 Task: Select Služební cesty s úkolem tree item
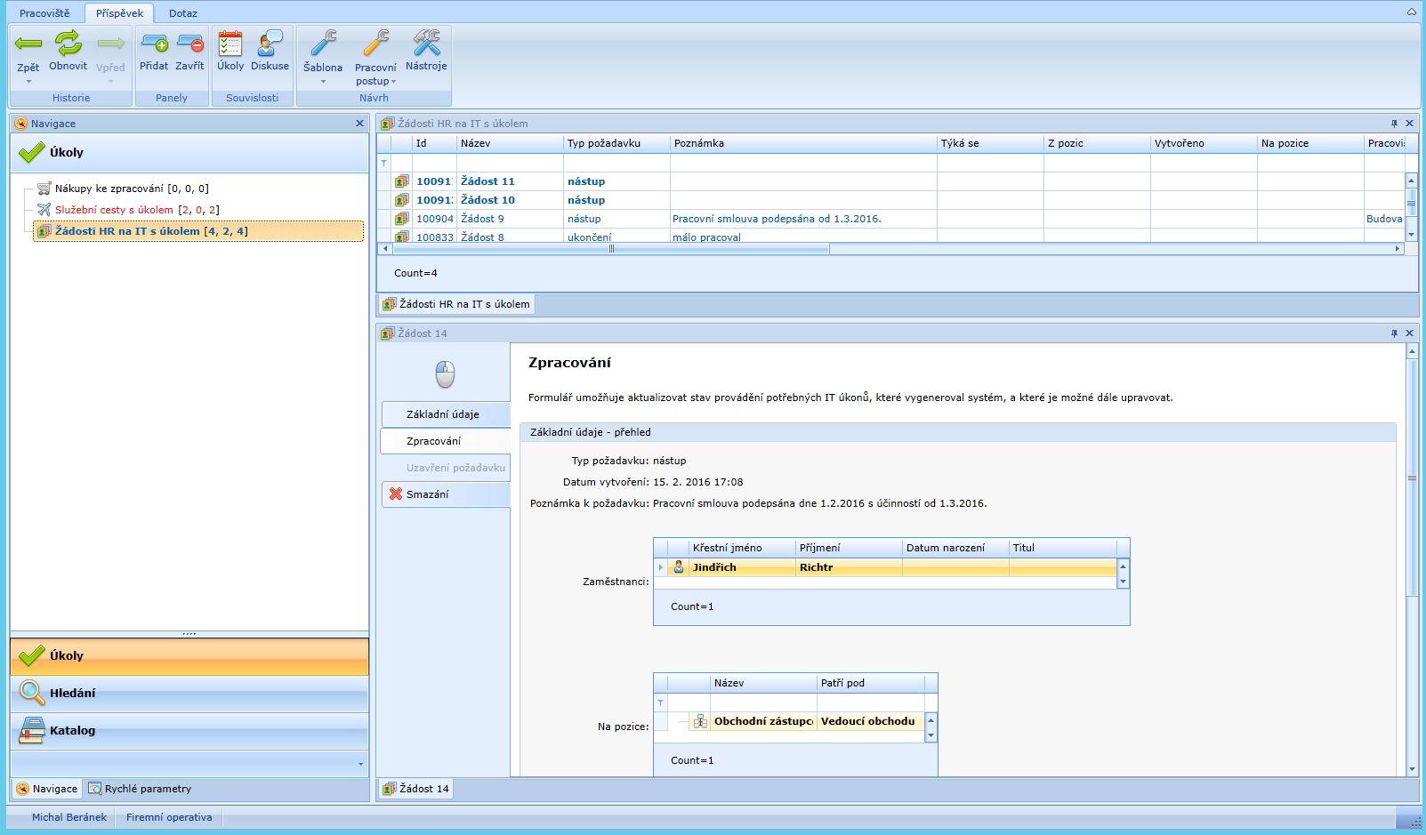coord(114,210)
